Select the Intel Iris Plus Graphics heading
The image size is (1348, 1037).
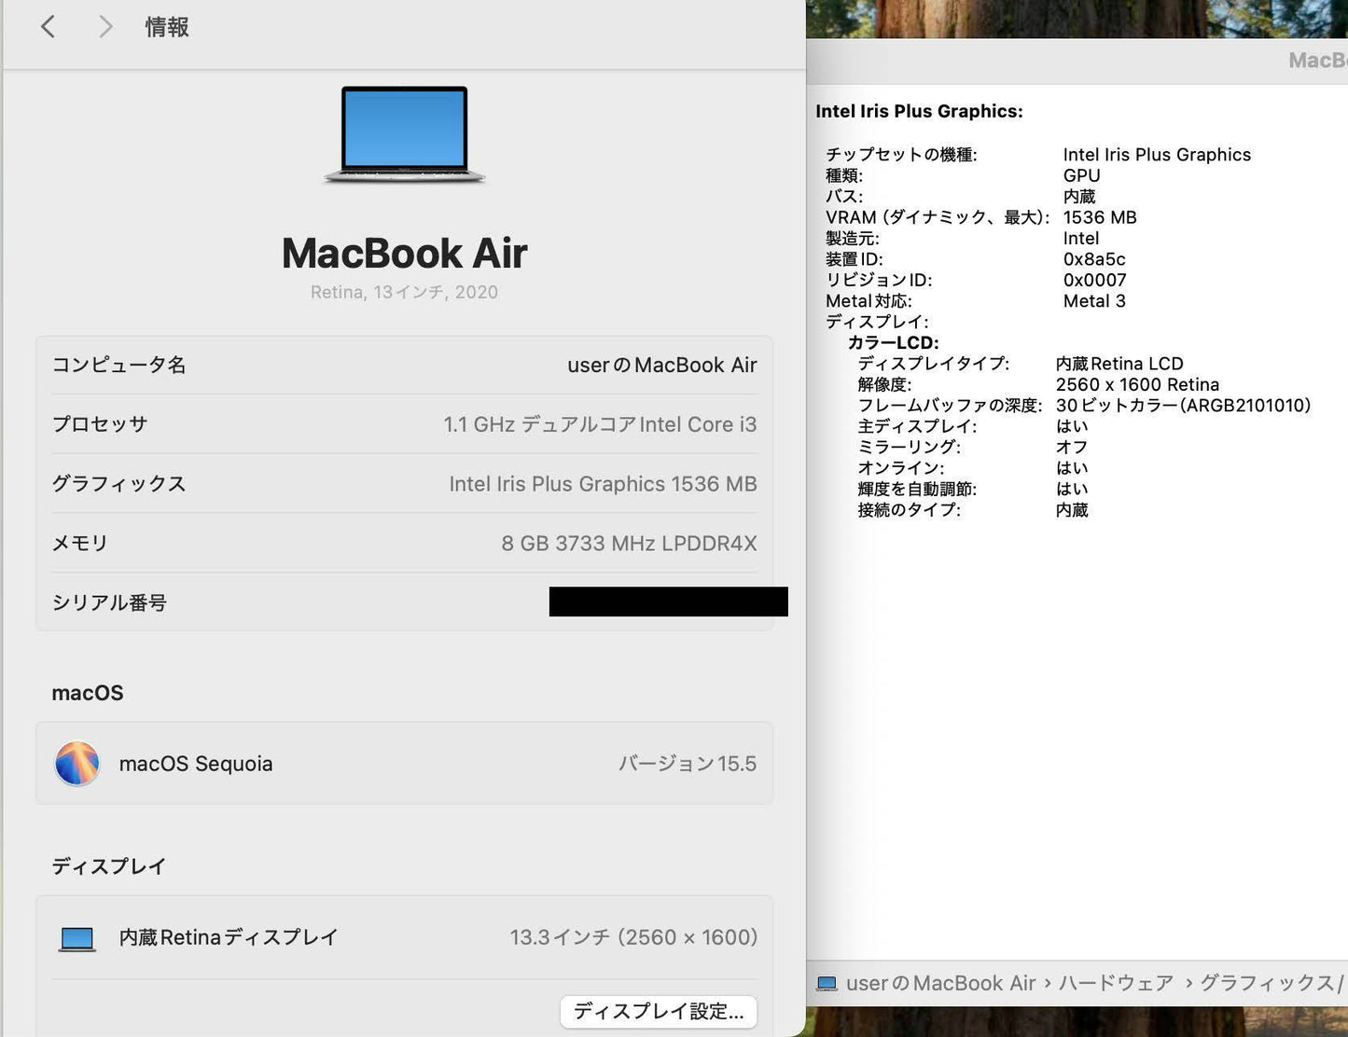(919, 111)
